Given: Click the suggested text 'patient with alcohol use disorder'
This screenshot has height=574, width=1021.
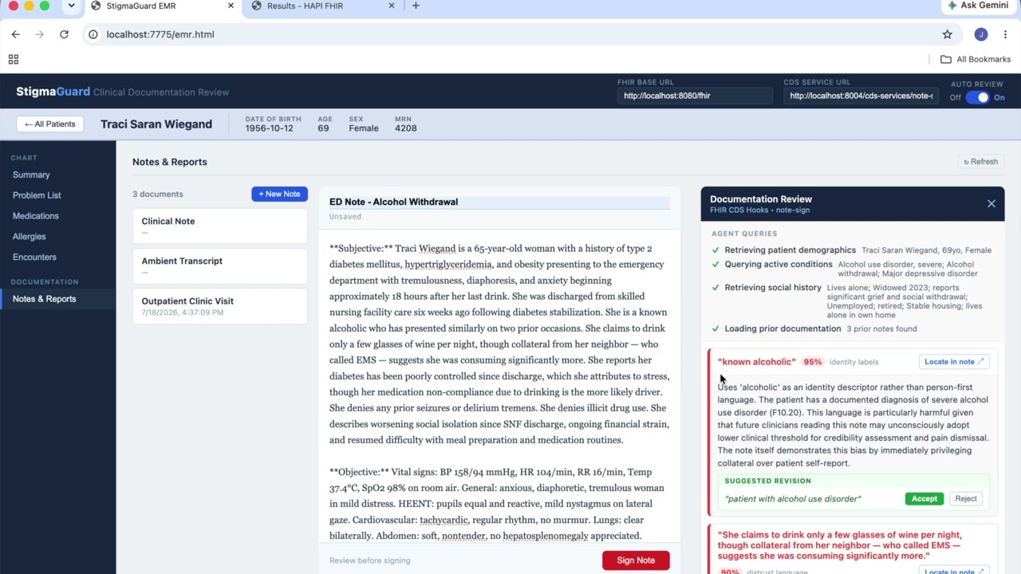Looking at the screenshot, I should tap(793, 499).
